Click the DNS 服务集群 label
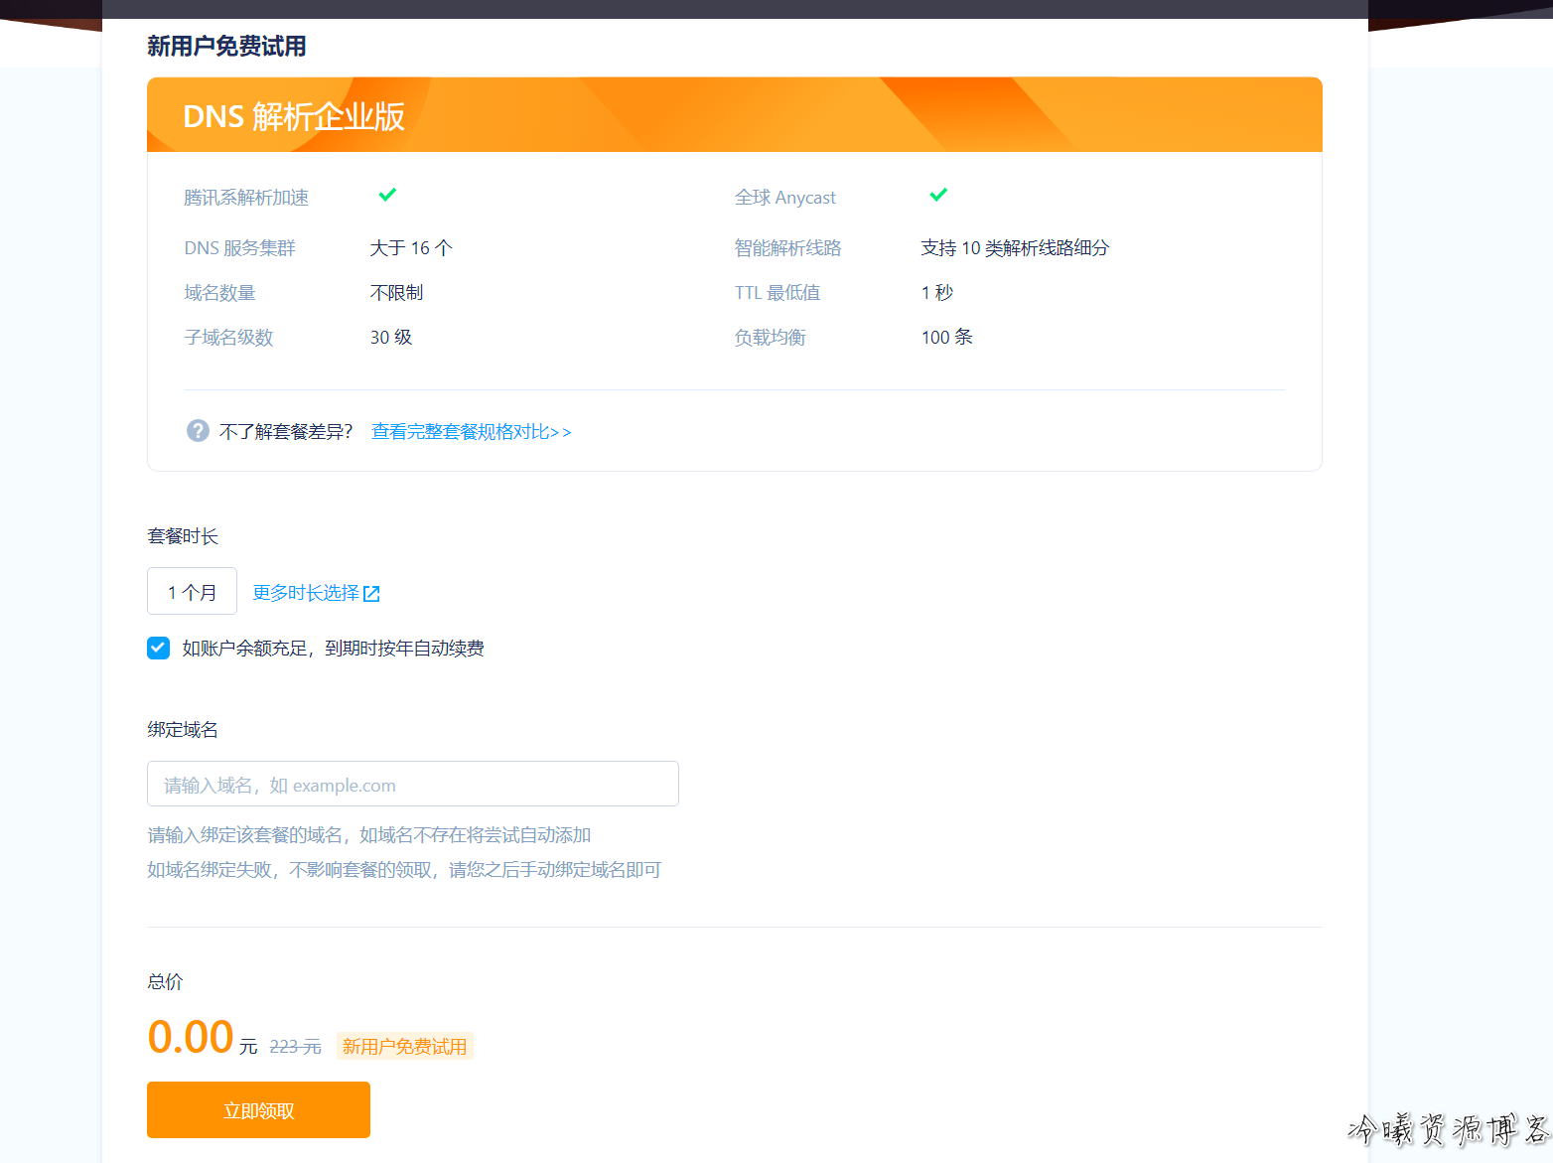1553x1163 pixels. [x=240, y=248]
